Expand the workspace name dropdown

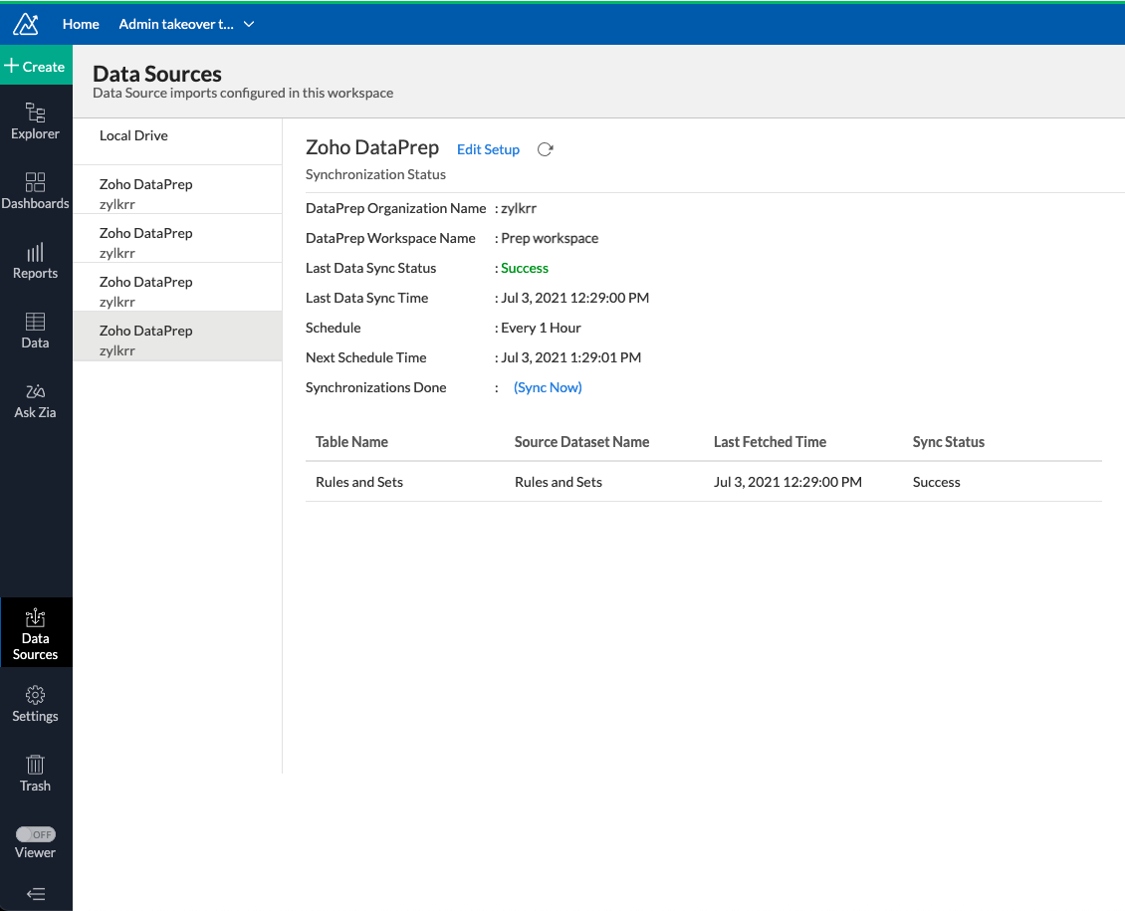click(249, 24)
